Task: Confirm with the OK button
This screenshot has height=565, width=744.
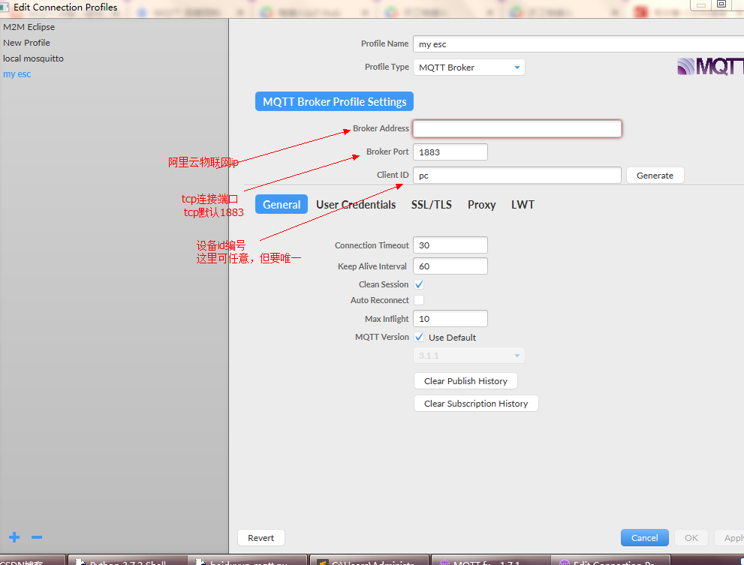Action: pyautogui.click(x=691, y=538)
